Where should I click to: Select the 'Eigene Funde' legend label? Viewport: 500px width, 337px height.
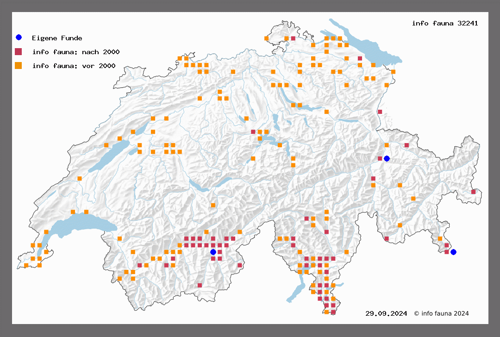coord(57,38)
